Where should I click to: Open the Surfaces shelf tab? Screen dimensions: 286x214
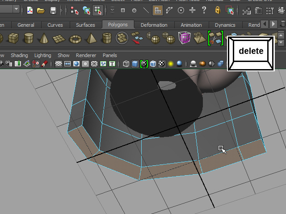[85, 25]
